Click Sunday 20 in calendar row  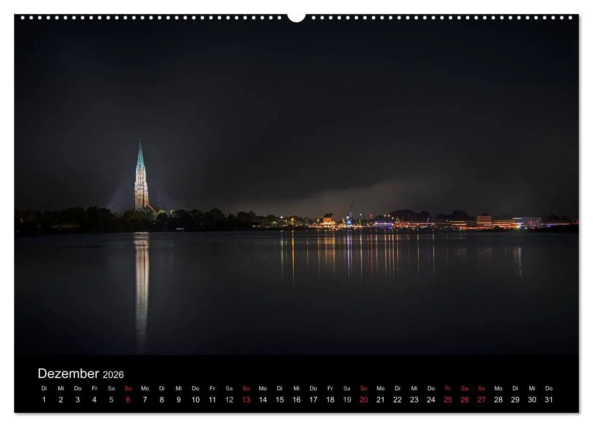point(364,400)
